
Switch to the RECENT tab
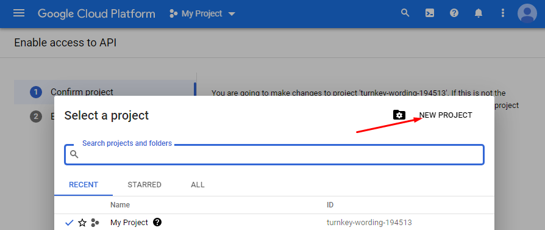point(84,185)
